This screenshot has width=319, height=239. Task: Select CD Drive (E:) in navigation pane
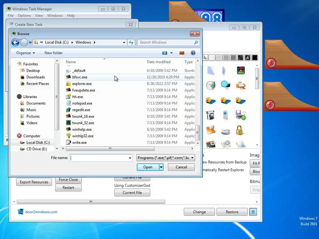click(37, 149)
